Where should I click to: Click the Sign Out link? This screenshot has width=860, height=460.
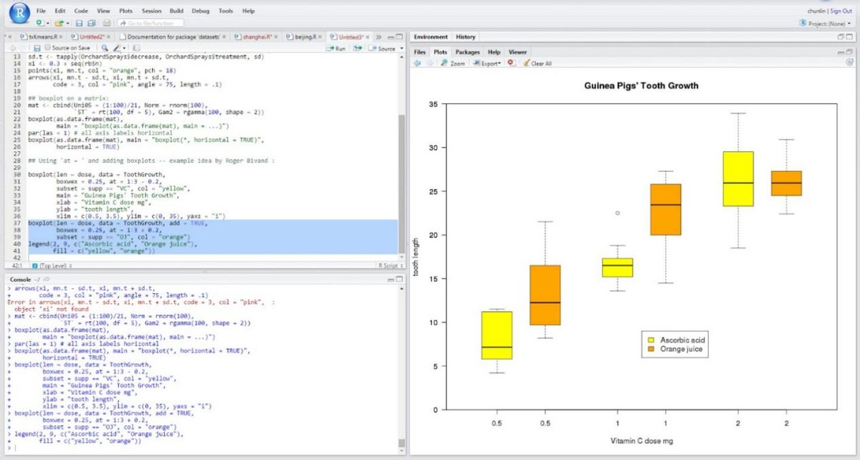[x=841, y=11]
